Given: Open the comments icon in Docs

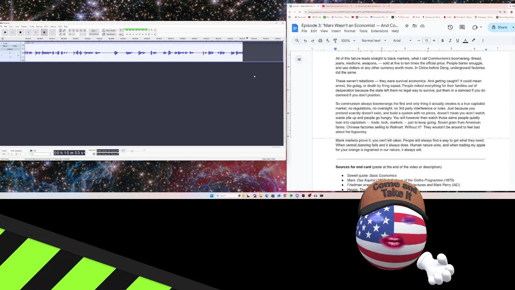Looking at the screenshot, I should 462,27.
